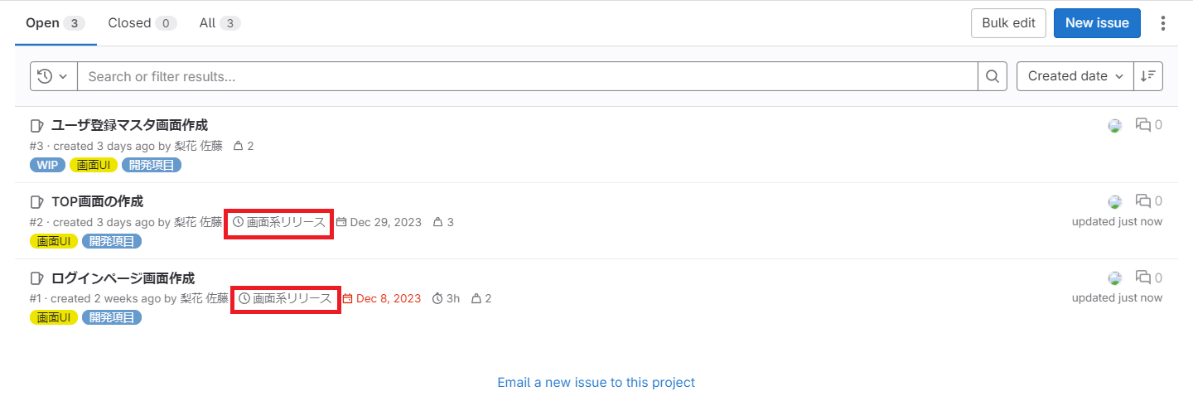Open the ログインページ画面作成 issue

point(123,278)
